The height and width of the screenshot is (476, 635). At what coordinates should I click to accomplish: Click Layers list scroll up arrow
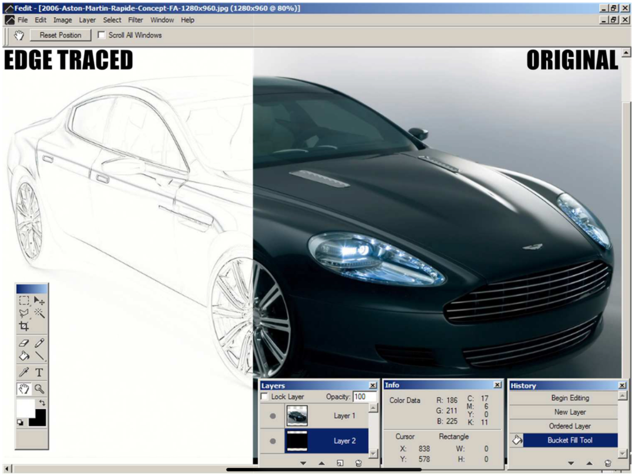click(373, 408)
